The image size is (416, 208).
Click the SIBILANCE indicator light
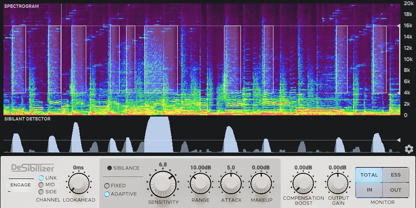[x=109, y=168]
